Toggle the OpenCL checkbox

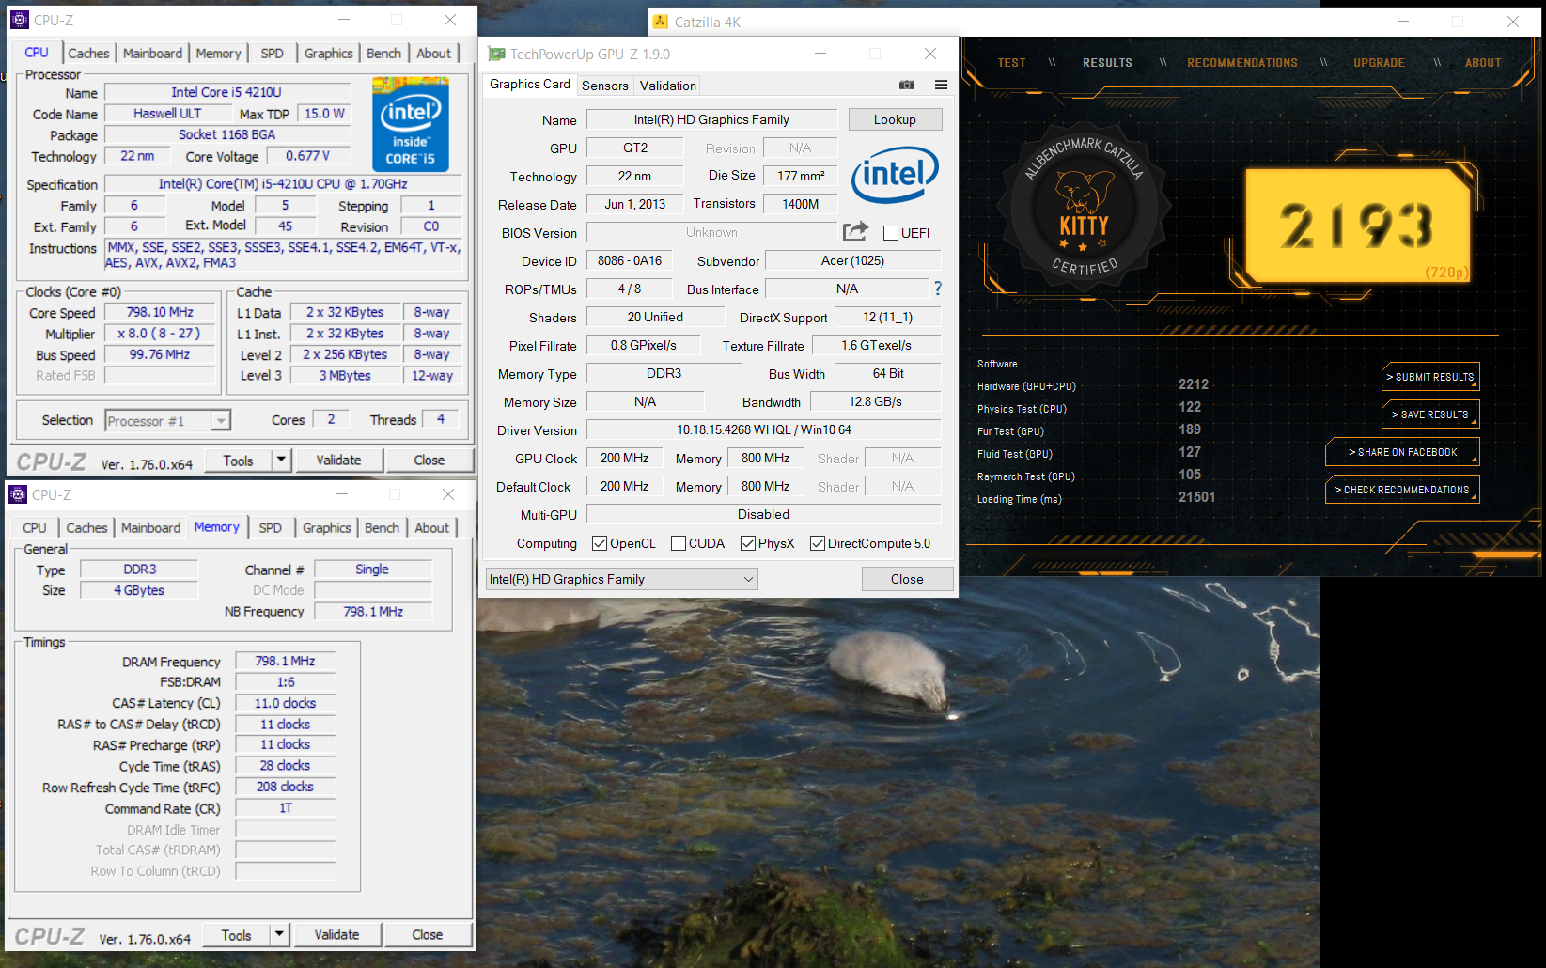tap(600, 543)
